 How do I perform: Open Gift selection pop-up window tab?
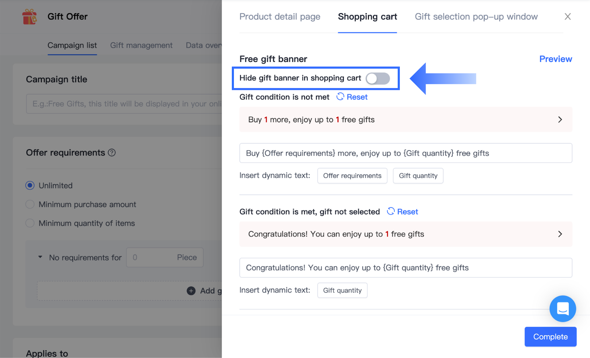[x=476, y=17]
